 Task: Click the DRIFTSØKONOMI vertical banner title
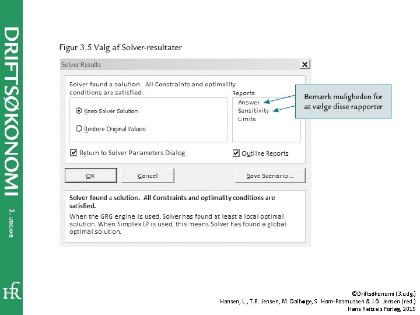tap(12, 111)
